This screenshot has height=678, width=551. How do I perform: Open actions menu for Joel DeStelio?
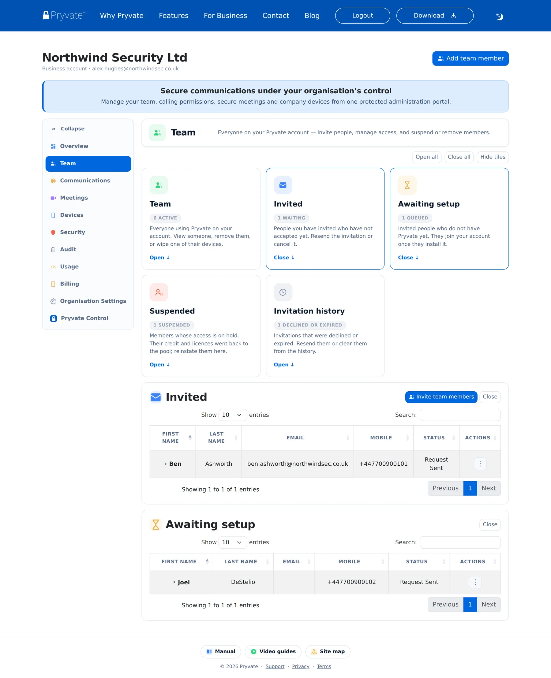coord(475,582)
